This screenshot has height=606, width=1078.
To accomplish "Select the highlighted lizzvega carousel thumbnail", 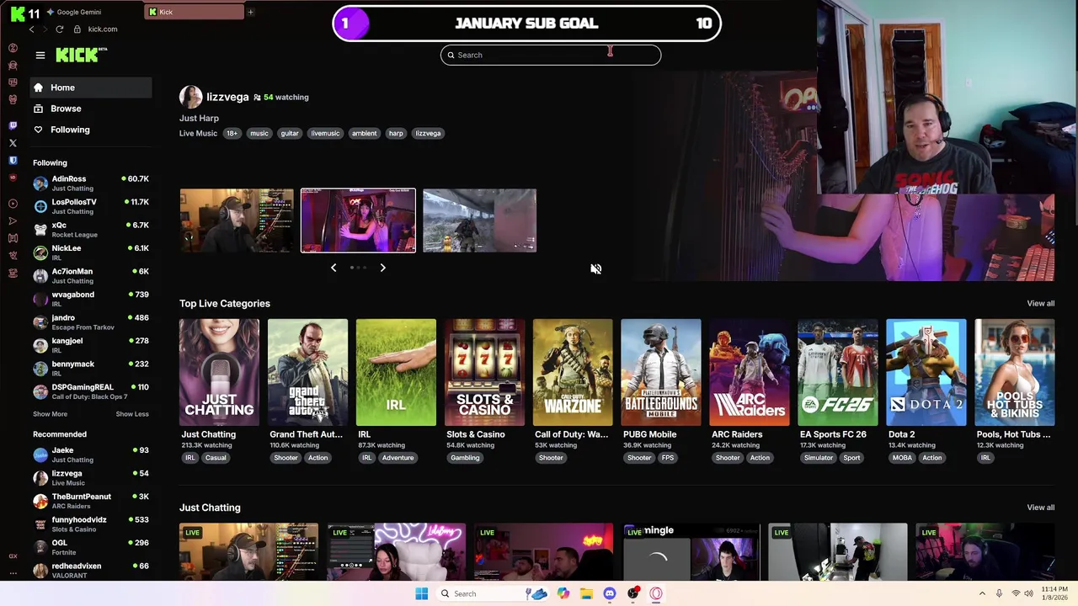I will click(x=358, y=221).
